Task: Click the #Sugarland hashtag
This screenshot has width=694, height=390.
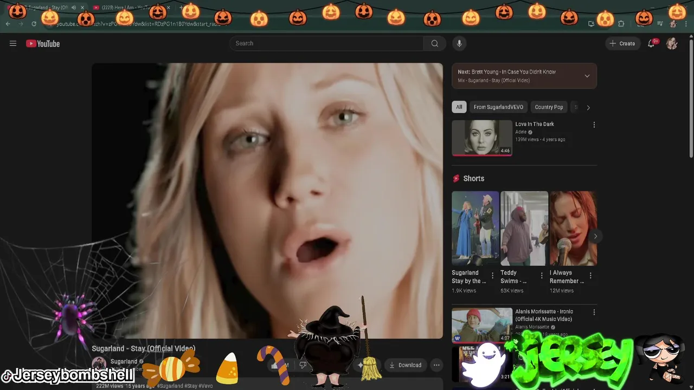Action: [x=170, y=386]
